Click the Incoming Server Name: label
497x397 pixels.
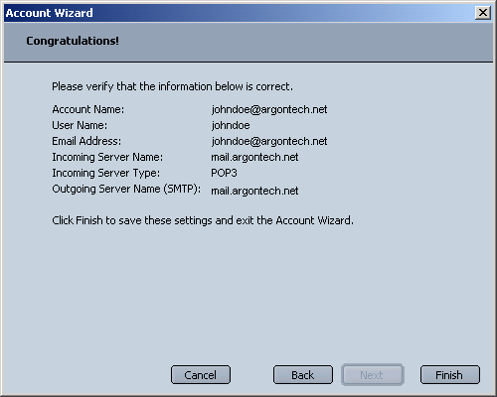pyautogui.click(x=107, y=157)
